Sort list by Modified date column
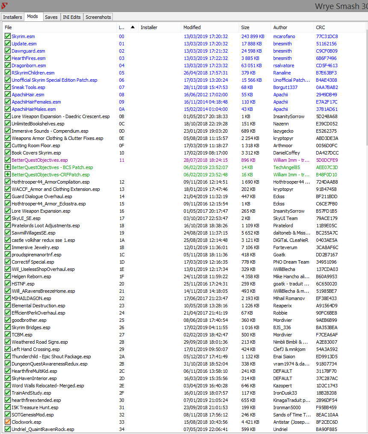This screenshot has height=434, width=368. pyautogui.click(x=209, y=27)
